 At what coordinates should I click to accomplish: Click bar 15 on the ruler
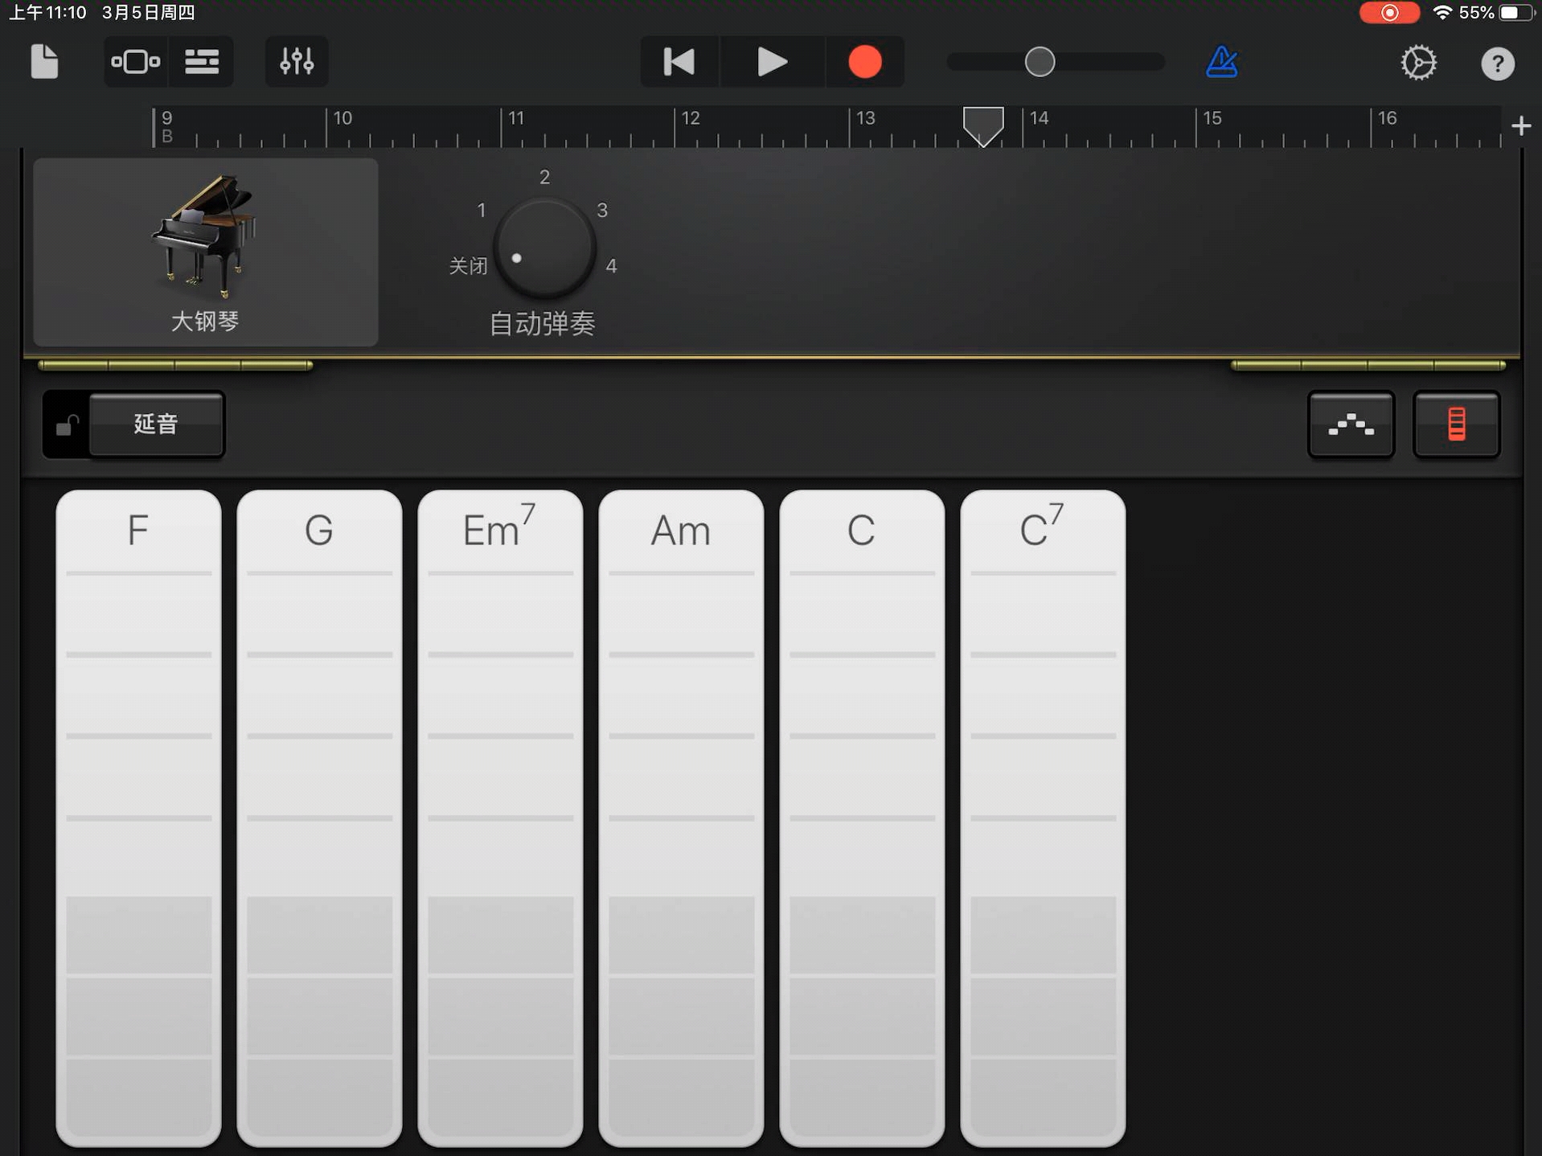click(x=1212, y=119)
